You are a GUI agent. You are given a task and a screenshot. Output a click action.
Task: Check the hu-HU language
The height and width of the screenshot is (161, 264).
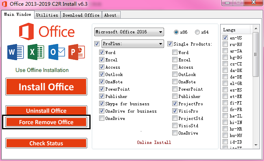coord(225,135)
